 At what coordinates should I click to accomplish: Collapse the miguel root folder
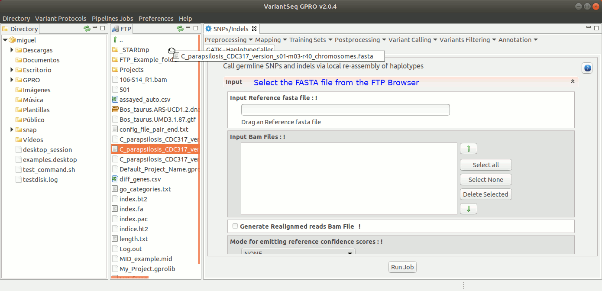(x=5, y=40)
